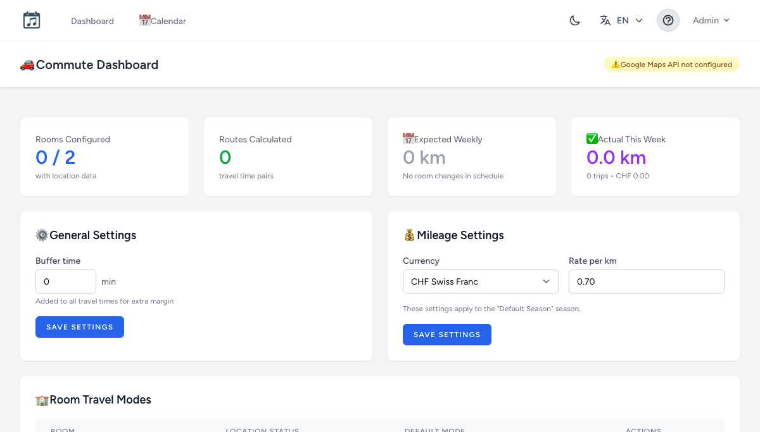Viewport: 760px width, 432px height.
Task: Select the grey '0 km' expected value
Action: [x=424, y=157]
